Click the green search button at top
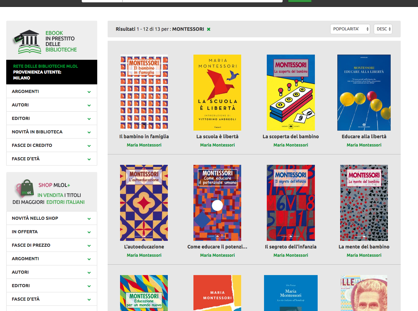This screenshot has height=311, width=418. 300,1
